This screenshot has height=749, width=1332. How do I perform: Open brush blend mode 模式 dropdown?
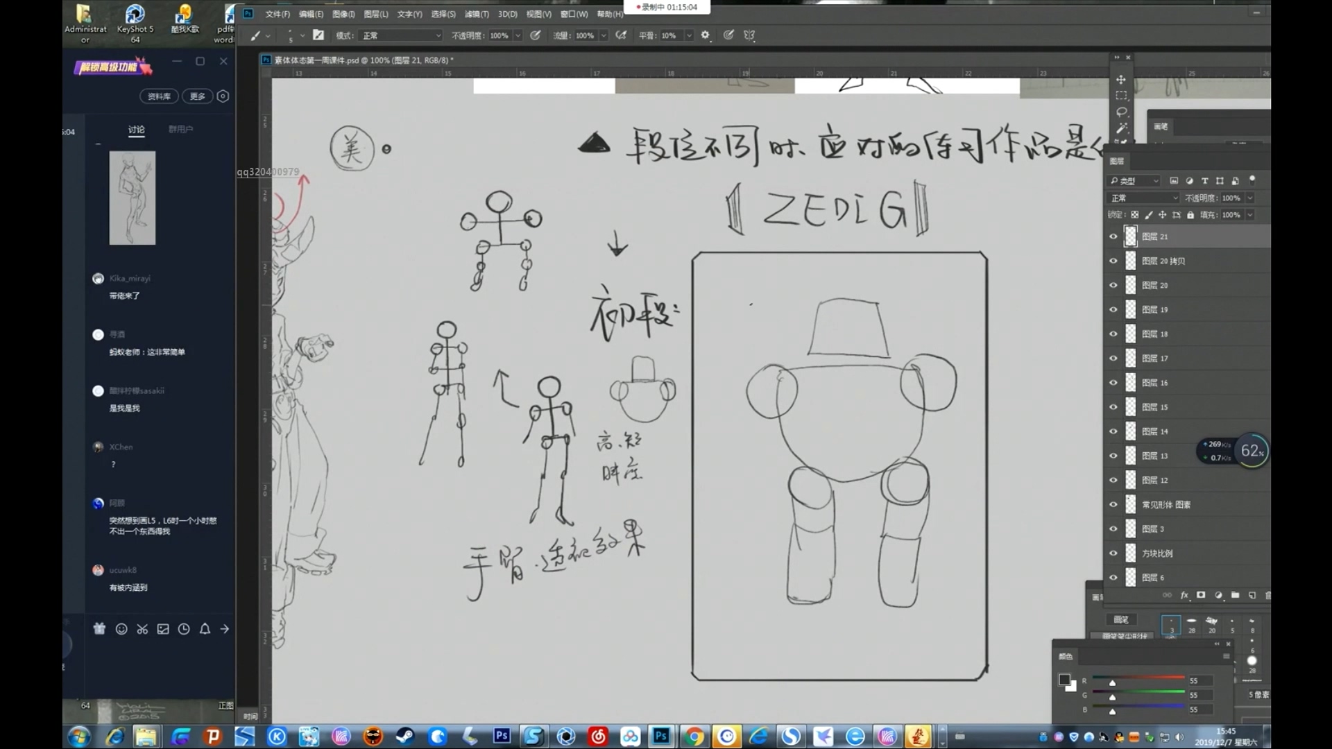[x=401, y=35]
